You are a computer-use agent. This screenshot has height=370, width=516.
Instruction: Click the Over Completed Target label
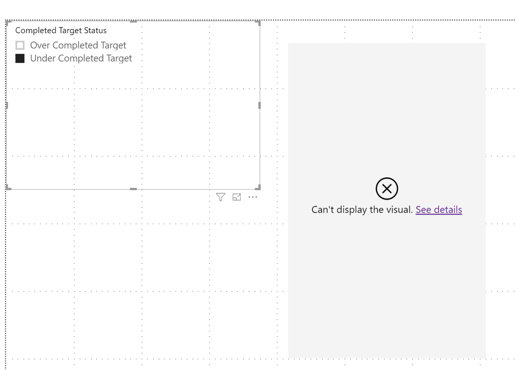click(x=78, y=45)
